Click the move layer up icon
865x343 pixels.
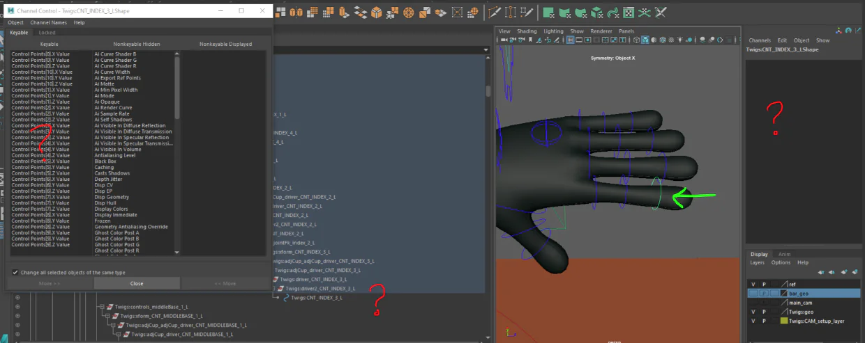pyautogui.click(x=821, y=272)
